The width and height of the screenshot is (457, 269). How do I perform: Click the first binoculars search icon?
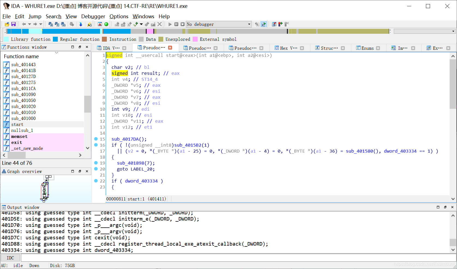click(x=51, y=24)
